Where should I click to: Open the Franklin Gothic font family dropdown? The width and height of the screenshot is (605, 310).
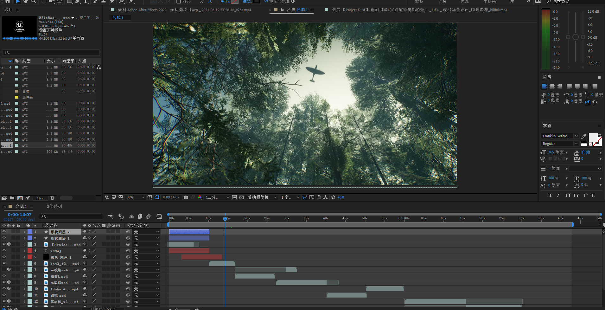pos(560,136)
